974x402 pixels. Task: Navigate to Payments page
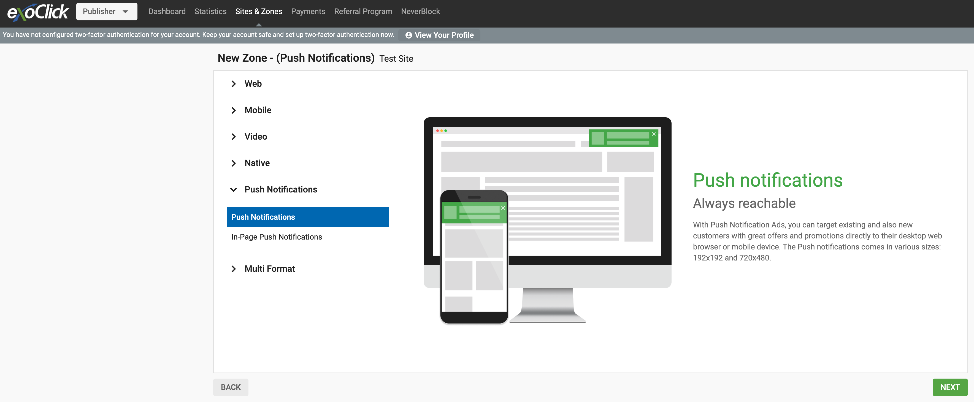308,11
